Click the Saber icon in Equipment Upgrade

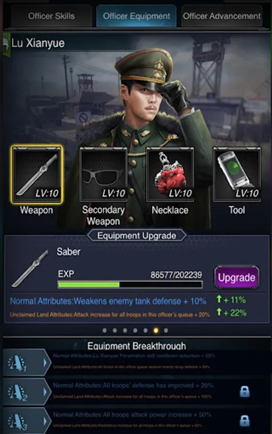(30, 268)
